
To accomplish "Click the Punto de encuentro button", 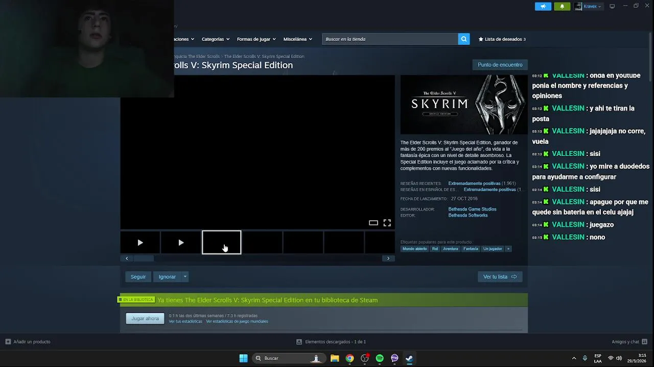I will point(500,65).
